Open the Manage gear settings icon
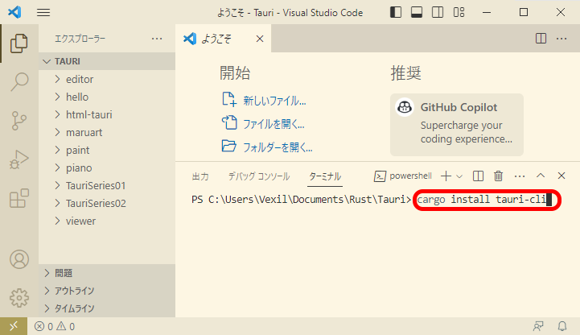Image resolution: width=580 pixels, height=335 pixels. 19,298
